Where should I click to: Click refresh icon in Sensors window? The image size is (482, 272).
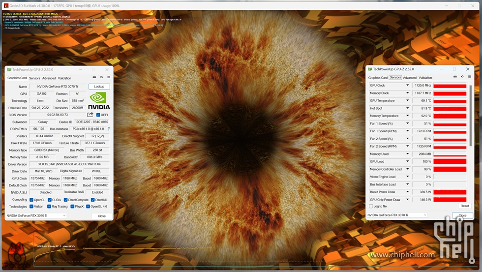click(x=462, y=77)
